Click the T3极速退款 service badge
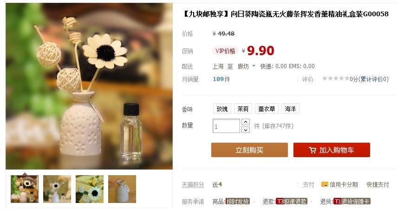 click(291, 202)
